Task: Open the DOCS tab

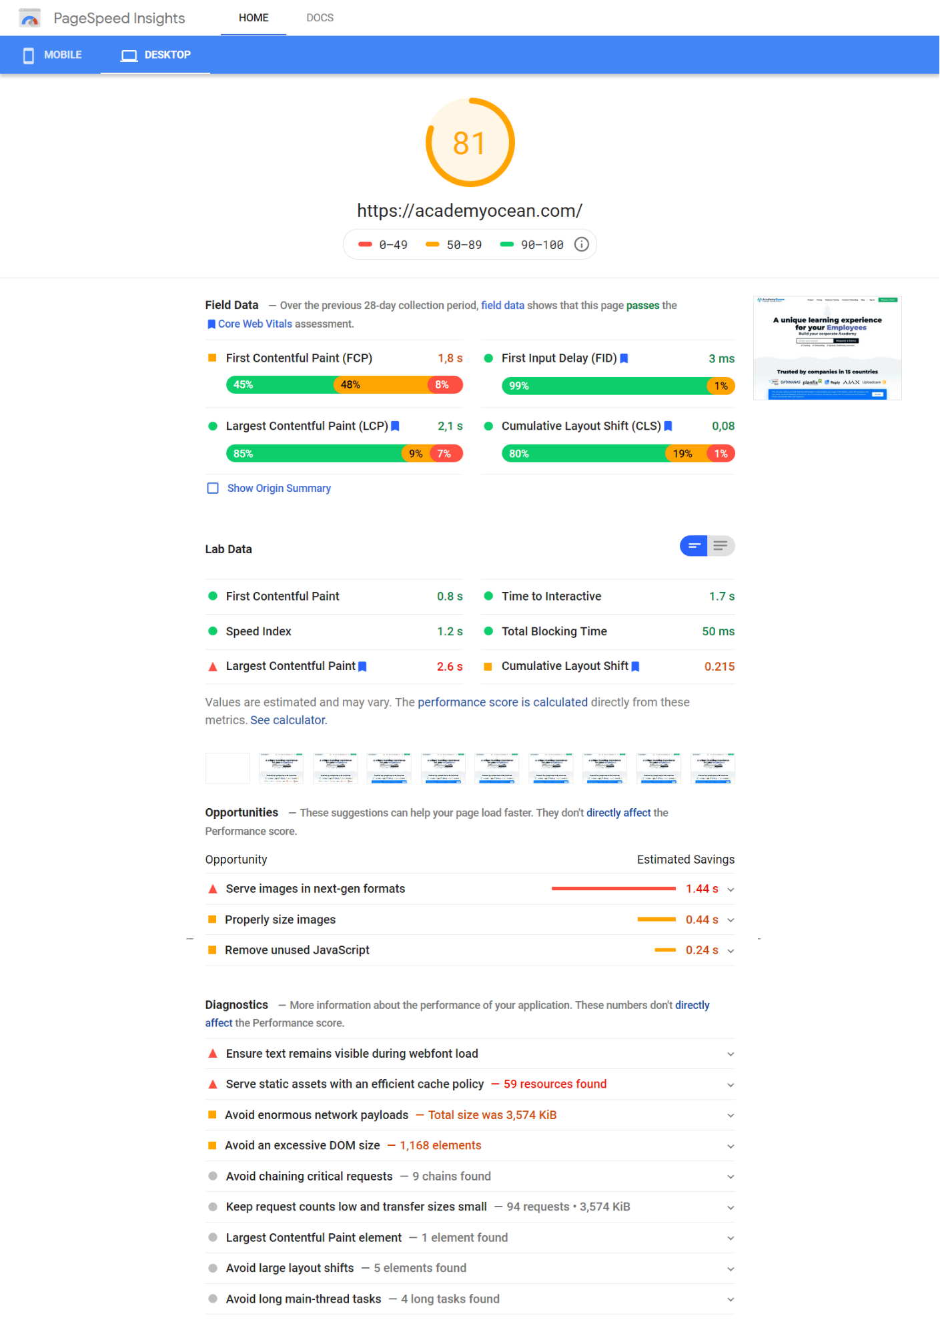Action: click(320, 18)
